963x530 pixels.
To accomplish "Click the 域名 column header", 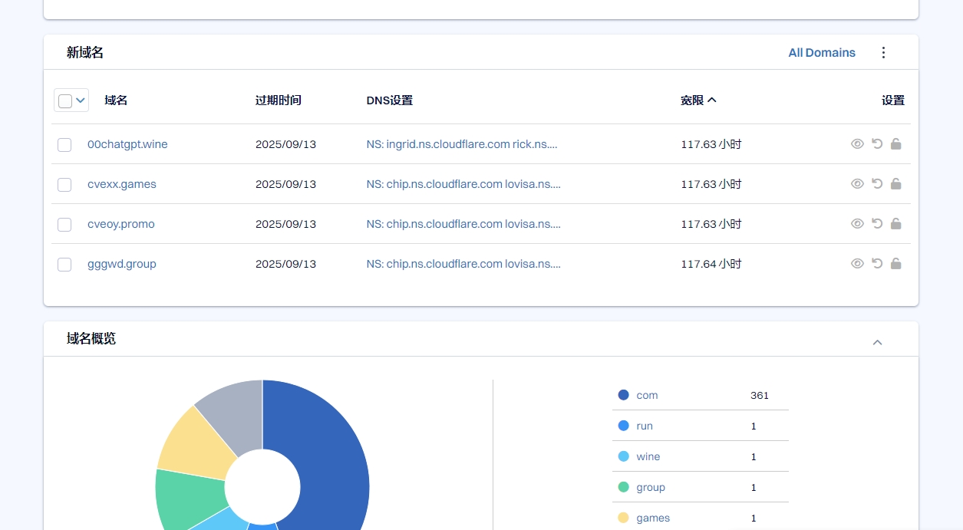I will 116,100.
